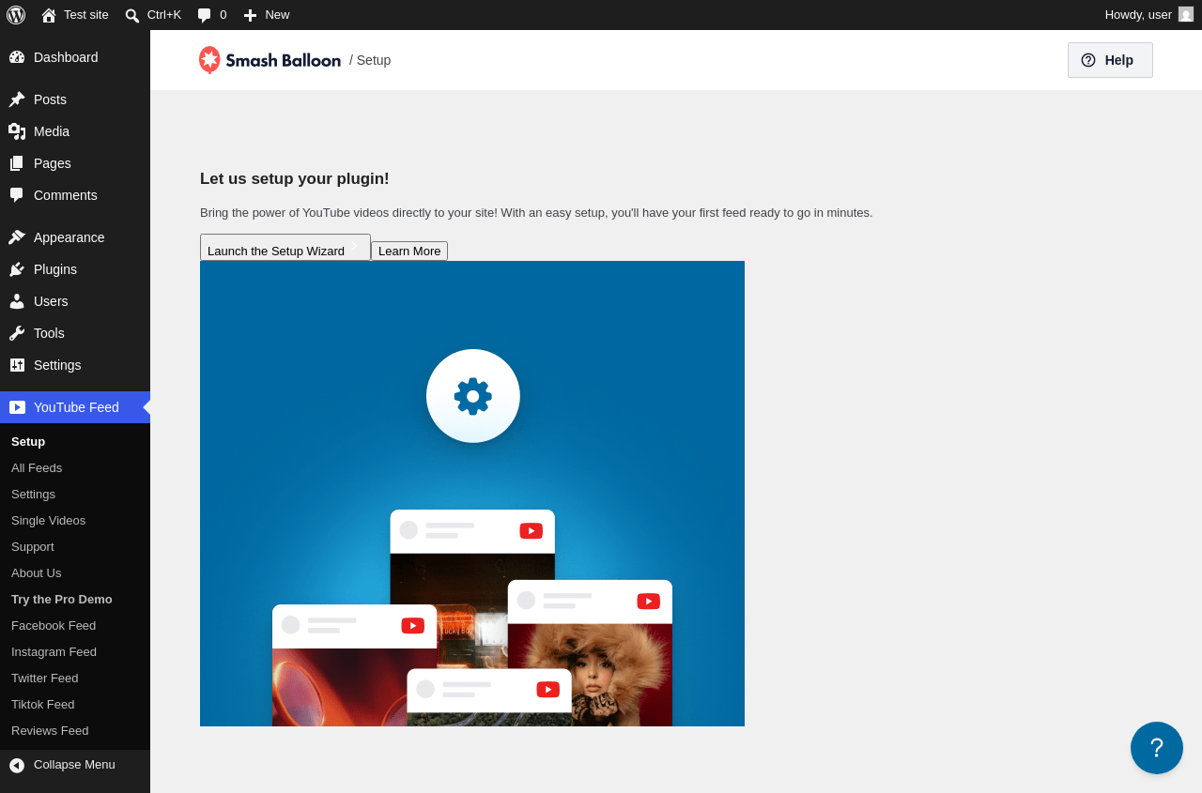Open Reviews Feed submenu link

(75, 731)
